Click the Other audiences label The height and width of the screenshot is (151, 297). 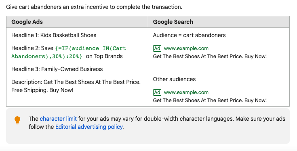174,79
